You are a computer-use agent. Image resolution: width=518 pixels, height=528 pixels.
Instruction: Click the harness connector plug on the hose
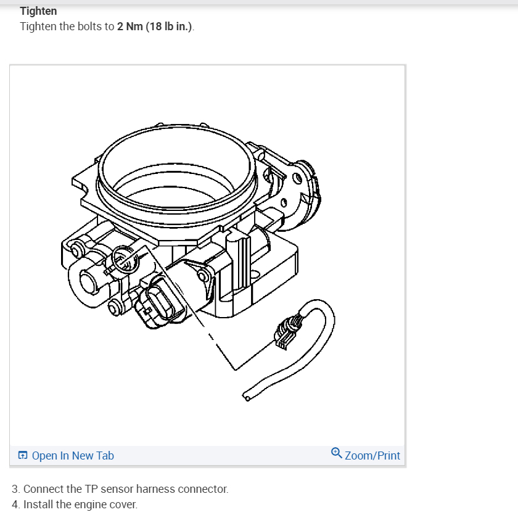pos(287,332)
